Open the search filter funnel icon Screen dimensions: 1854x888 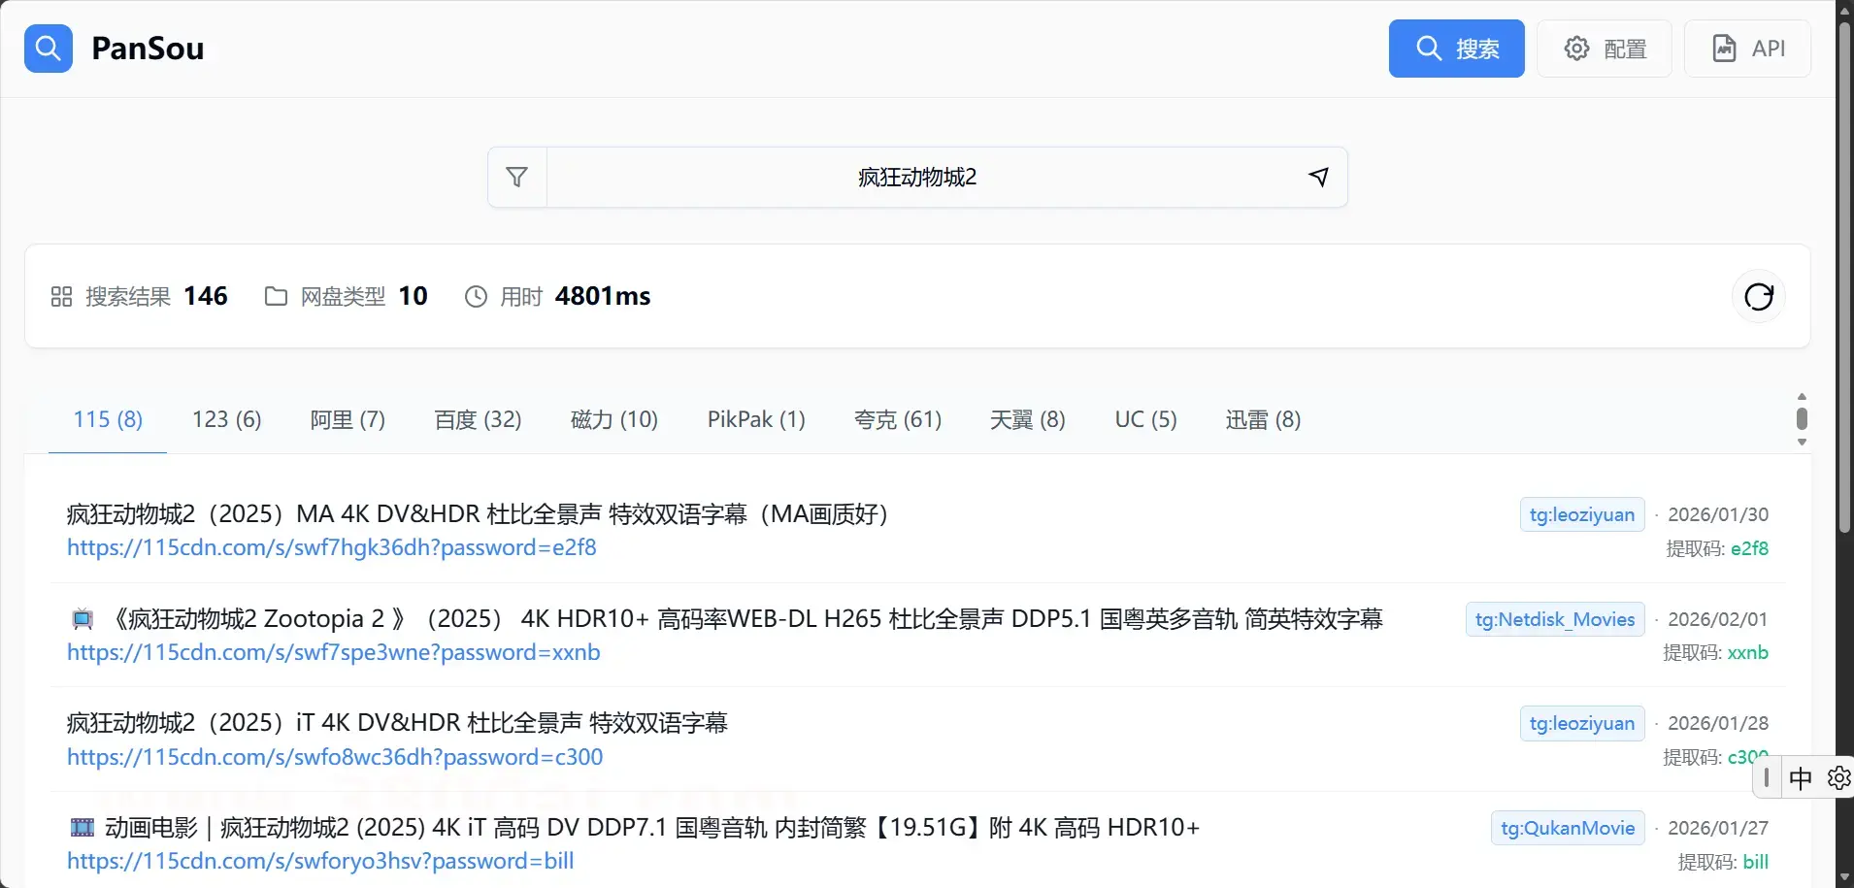517,177
